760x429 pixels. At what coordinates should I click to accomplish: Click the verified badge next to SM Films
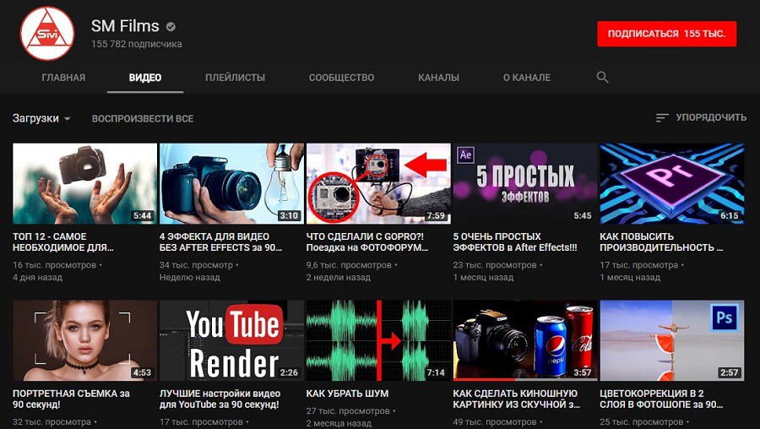click(171, 27)
